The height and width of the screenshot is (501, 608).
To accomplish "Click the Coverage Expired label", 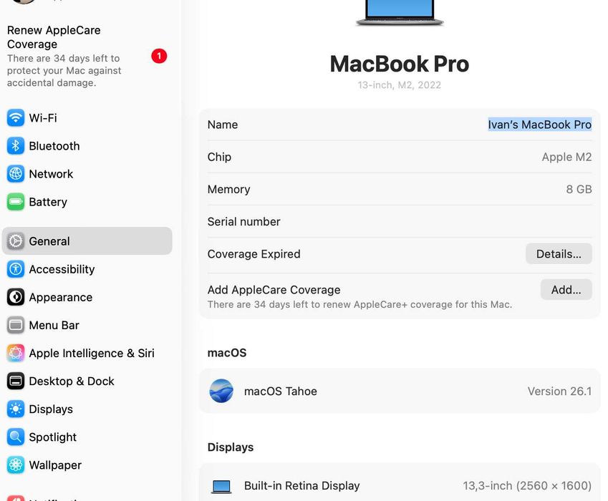I will point(254,254).
